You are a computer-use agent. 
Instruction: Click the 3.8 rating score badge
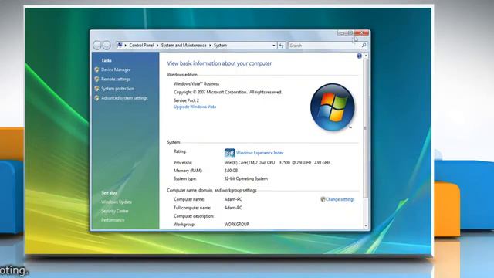(230, 153)
